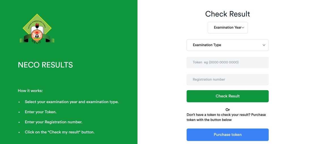317x144 pixels.
Task: Click the Examination Type chevron arrow
Action: [264, 45]
